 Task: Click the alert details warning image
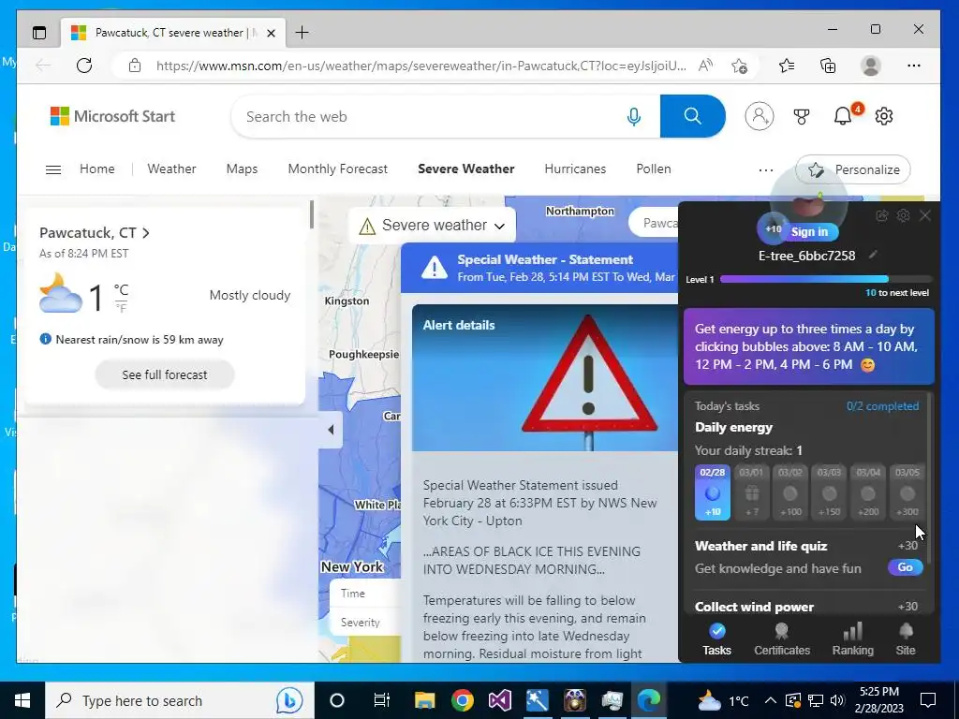(x=545, y=378)
